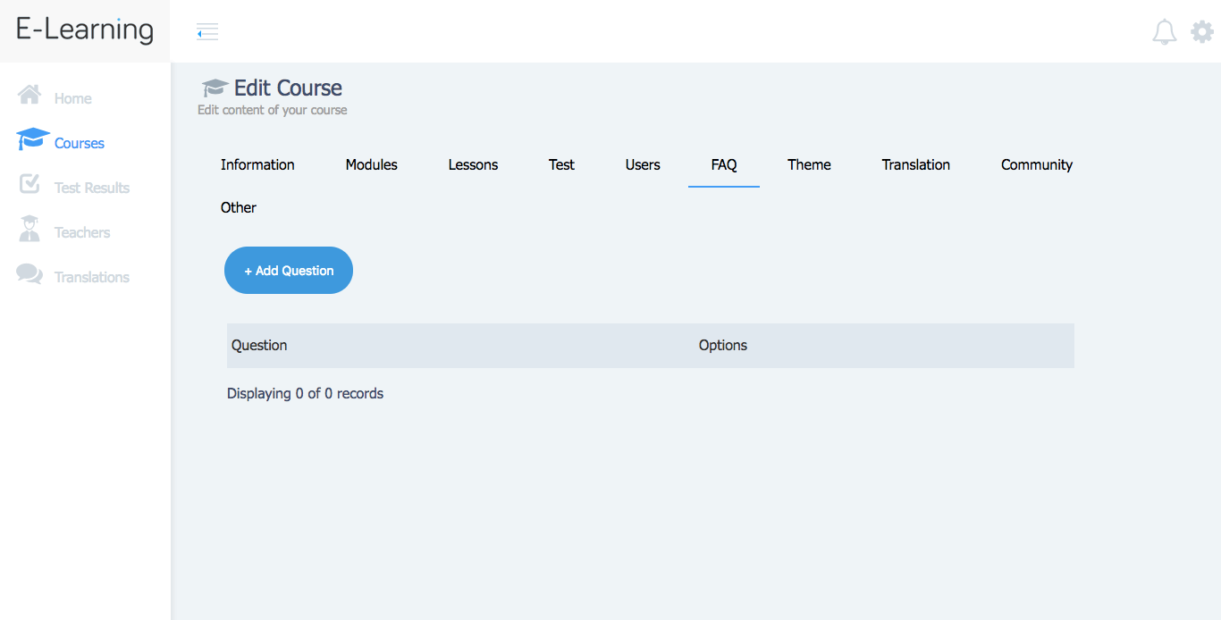This screenshot has height=620, width=1221.
Task: Open the Translation tab
Action: 916,164
